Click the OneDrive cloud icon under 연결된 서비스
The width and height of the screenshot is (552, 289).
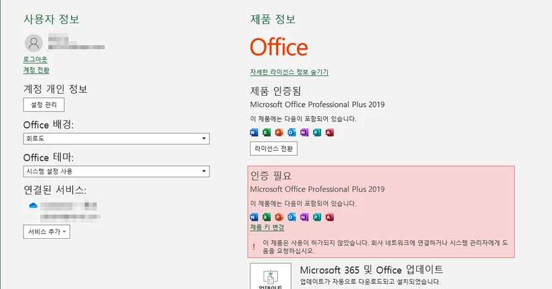(33, 205)
